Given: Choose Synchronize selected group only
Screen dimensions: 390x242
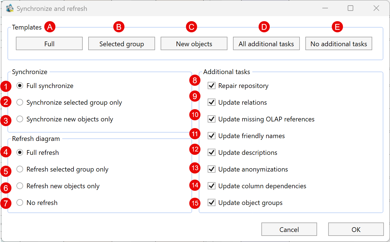Looking at the screenshot, I should pyautogui.click(x=20, y=102).
